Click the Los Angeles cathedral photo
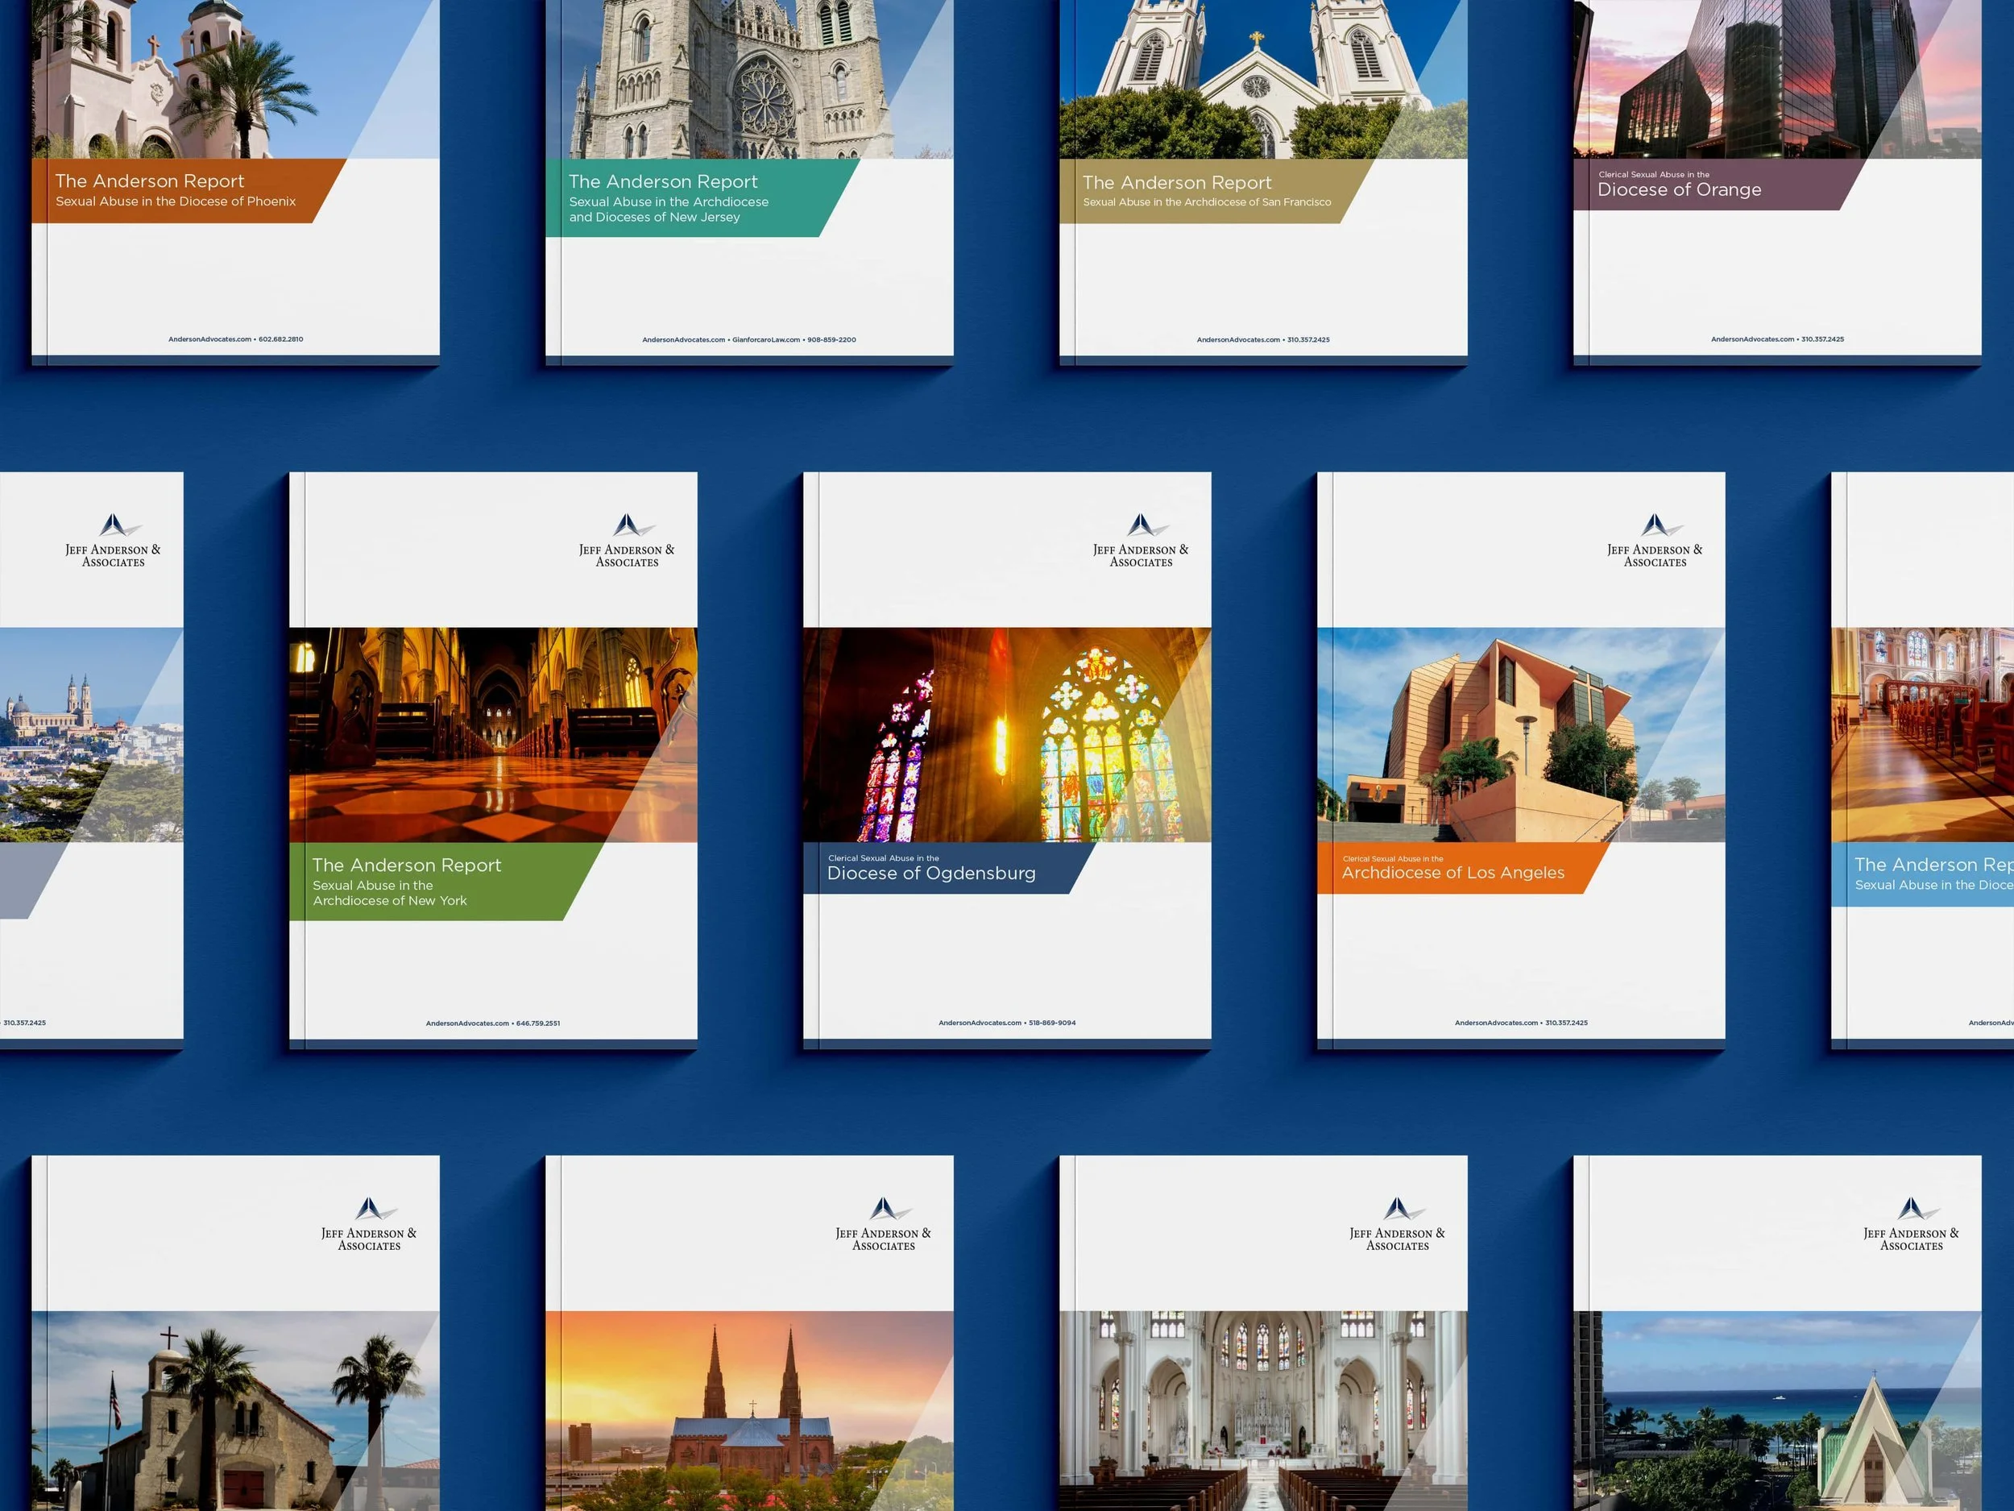 tap(1520, 734)
